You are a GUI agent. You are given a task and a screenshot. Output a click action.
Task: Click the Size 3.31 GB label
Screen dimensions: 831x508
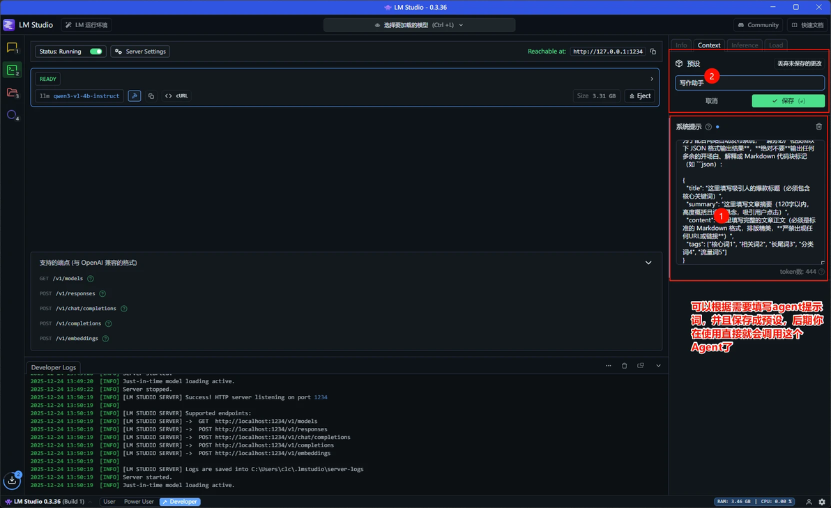[x=596, y=96]
